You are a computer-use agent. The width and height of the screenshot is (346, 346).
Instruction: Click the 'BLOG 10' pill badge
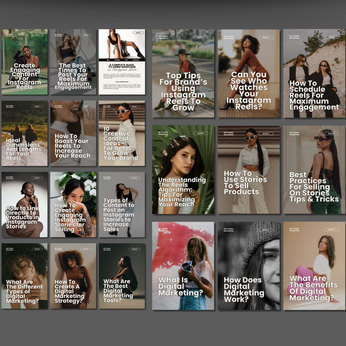(201, 133)
